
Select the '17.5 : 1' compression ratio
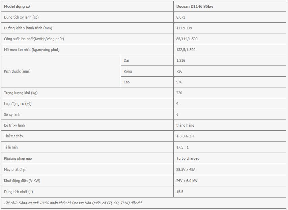click(182, 147)
